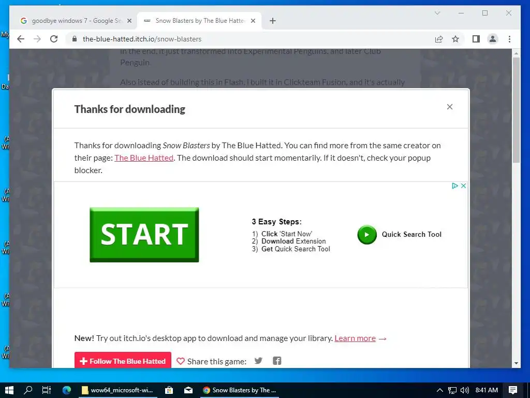This screenshot has width=530, height=398.
Task: Open The Blue Hatted creator page link
Action: pyautogui.click(x=144, y=158)
